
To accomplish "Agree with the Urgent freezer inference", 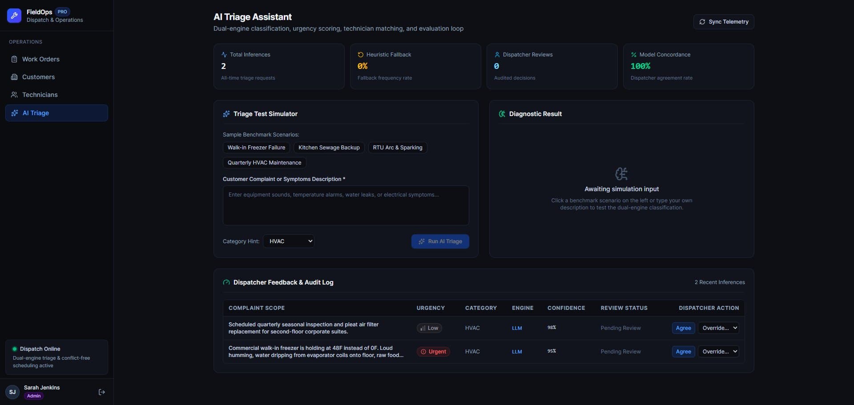I will click(x=683, y=352).
